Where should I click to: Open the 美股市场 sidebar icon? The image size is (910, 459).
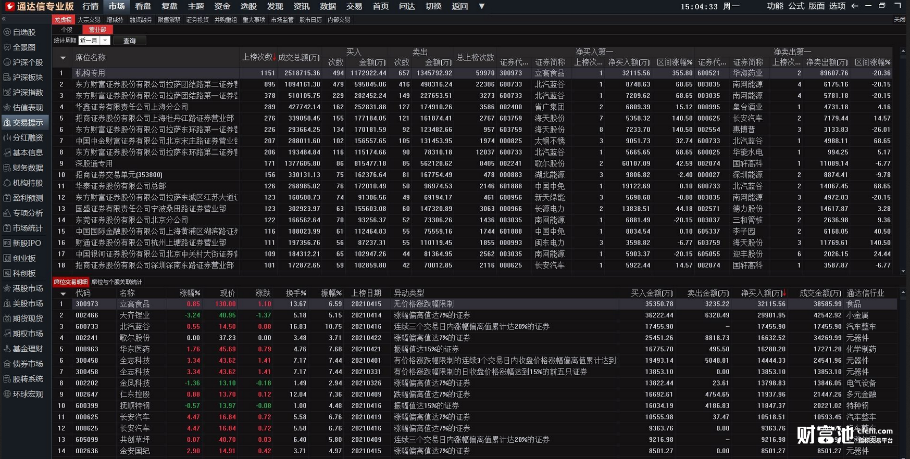pos(7,304)
